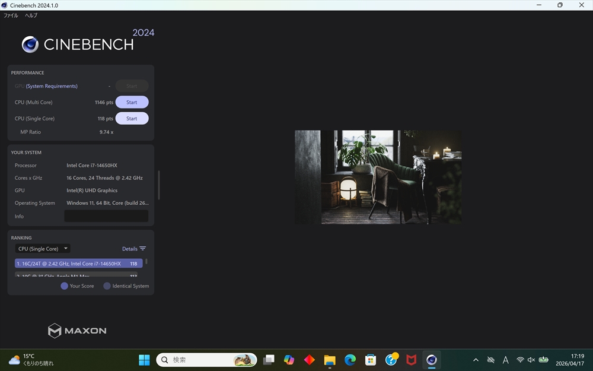
Task: Click the muted volume tray icon
Action: pyautogui.click(x=531, y=360)
